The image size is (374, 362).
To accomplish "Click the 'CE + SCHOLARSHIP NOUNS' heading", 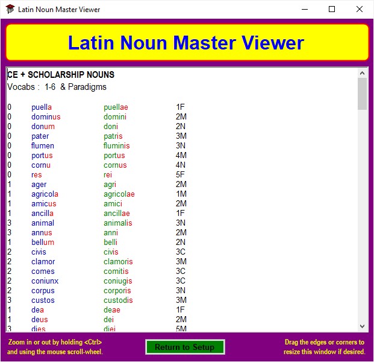I will (61, 75).
